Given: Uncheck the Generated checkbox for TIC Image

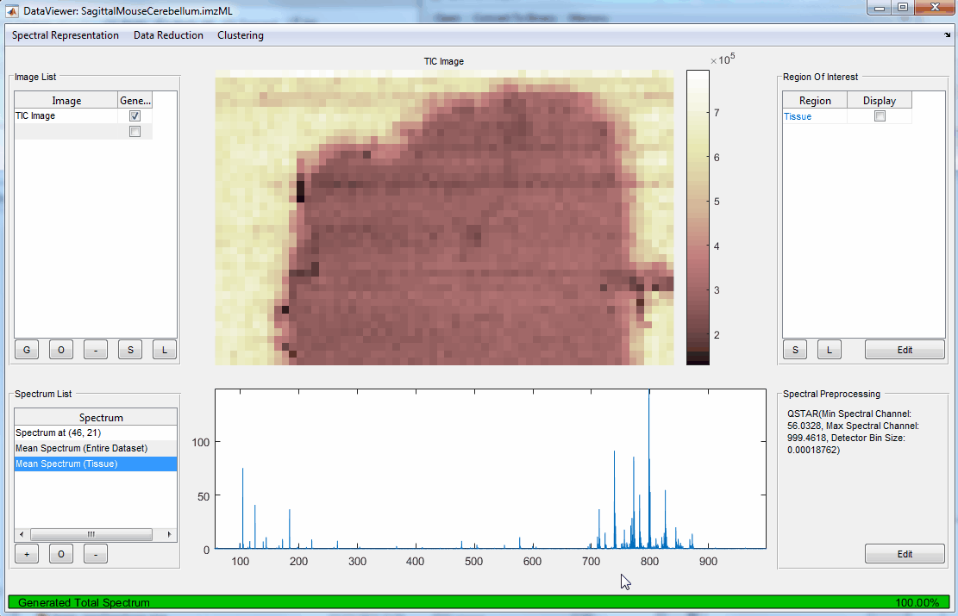Looking at the screenshot, I should point(134,115).
